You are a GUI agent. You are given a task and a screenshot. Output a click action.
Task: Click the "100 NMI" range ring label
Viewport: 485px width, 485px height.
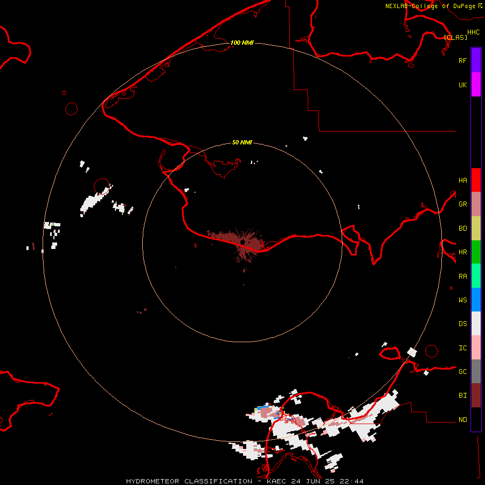click(242, 43)
